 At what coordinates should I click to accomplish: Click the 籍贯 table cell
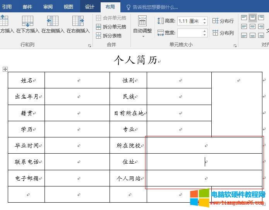coord(26,113)
